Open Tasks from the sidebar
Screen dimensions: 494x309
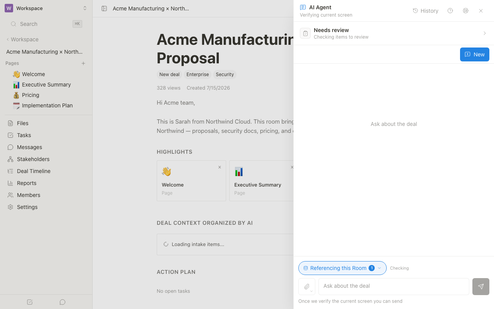46,135
